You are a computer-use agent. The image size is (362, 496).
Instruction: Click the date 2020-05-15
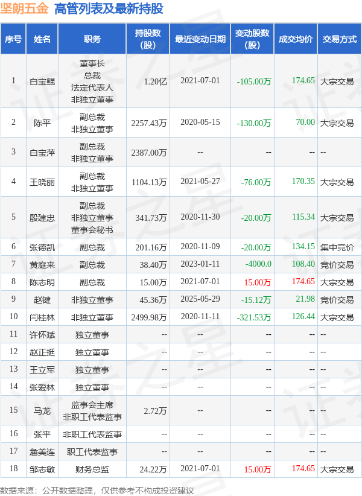(200, 122)
